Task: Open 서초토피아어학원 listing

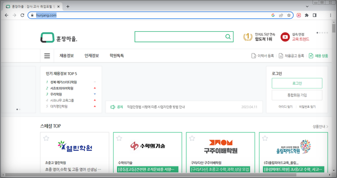Action: pyautogui.click(x=62, y=88)
